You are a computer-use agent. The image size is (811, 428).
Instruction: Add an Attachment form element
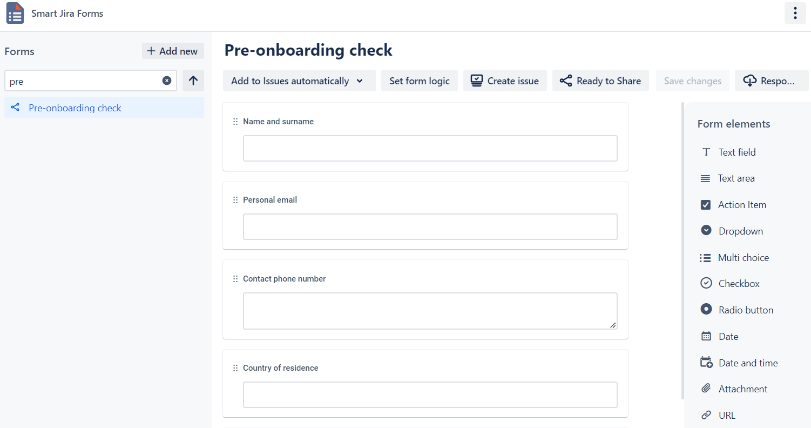[742, 389]
